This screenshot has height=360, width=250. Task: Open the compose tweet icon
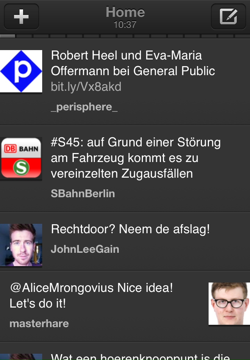(228, 16)
